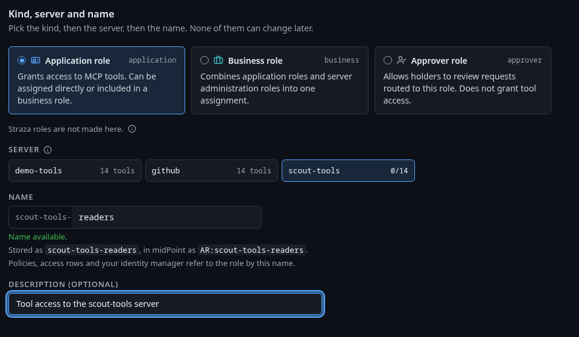Click the '0/14' count on scout-tools
579x337 pixels.
(399, 171)
